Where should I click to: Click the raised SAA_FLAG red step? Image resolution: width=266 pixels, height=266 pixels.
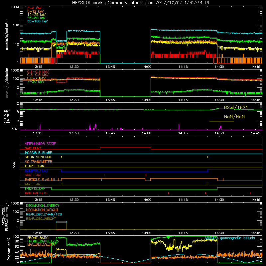(125, 174)
